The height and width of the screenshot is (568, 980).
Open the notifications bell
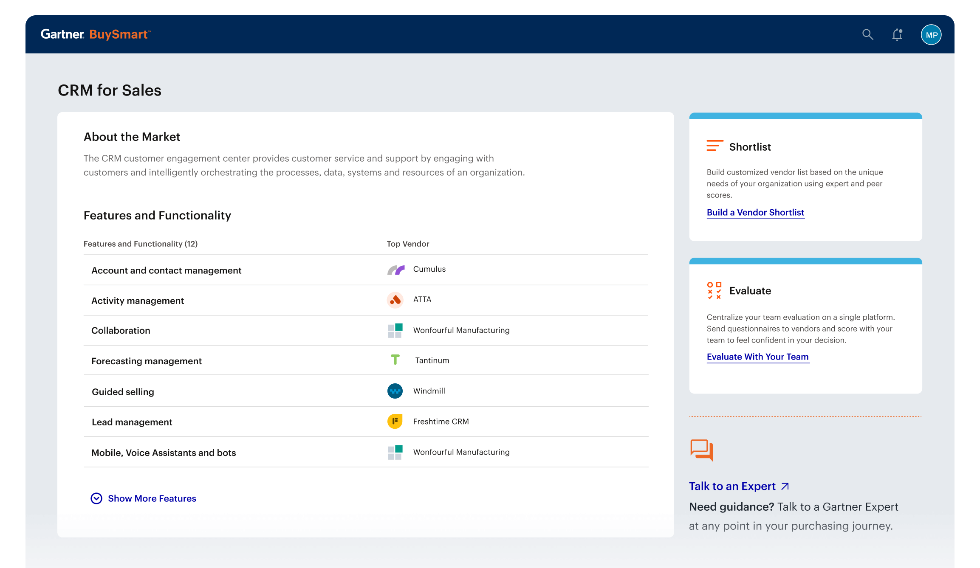point(898,34)
